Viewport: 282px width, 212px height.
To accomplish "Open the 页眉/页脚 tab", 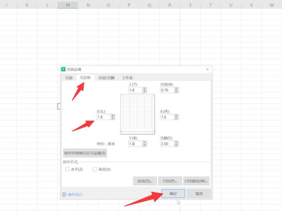I will point(107,77).
